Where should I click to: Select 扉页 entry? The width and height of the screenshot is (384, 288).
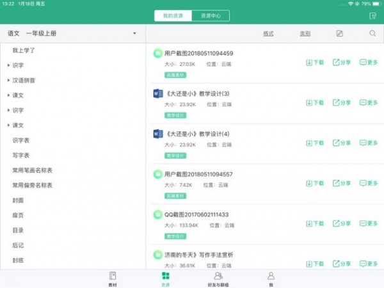pos(18,215)
